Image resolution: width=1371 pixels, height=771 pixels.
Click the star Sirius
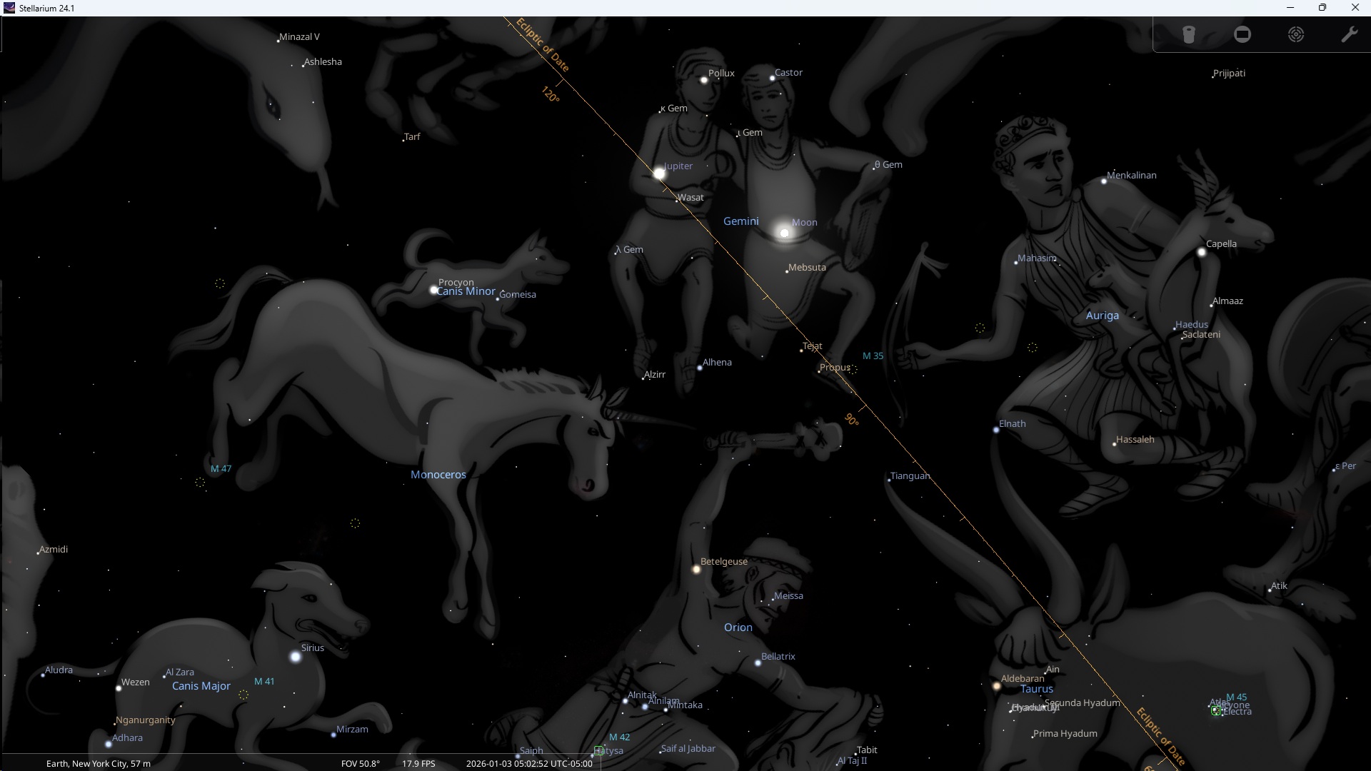click(296, 657)
